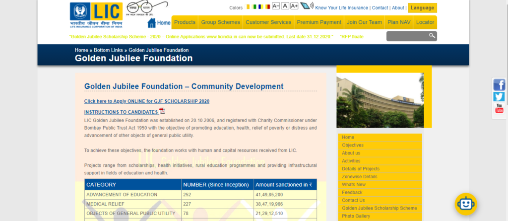Open Know Your Life Insurance link
Screen dimensions: 508x221
coord(341,8)
